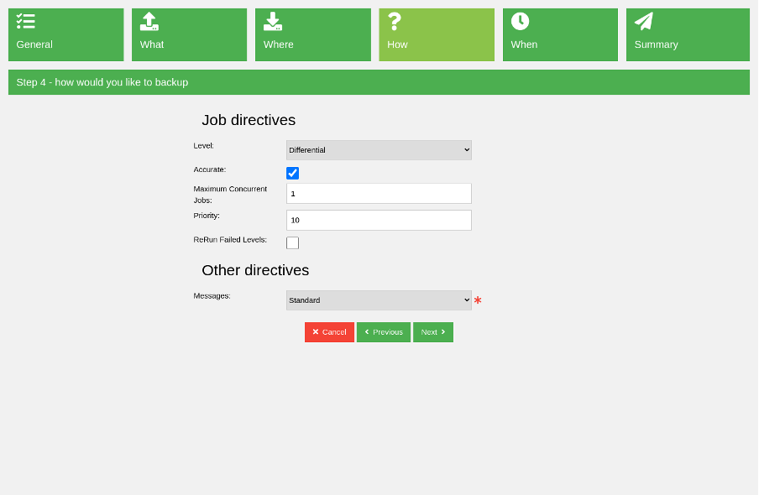
Task: Click the question mark icon on the How step
Action: point(393,20)
